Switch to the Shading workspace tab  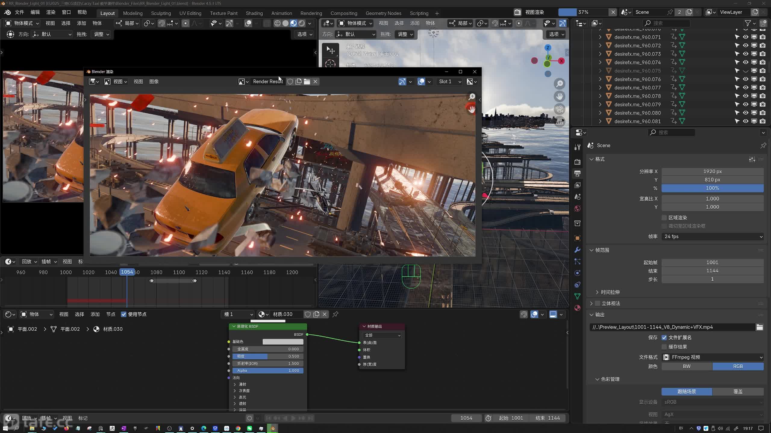pos(254,13)
